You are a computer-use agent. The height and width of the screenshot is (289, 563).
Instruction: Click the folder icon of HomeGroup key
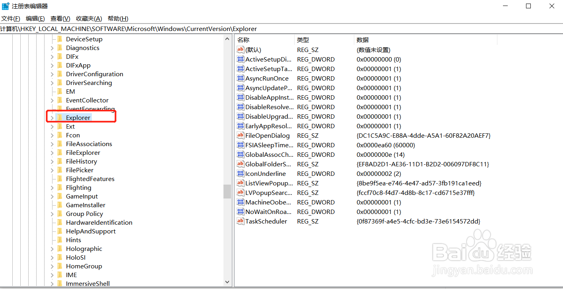pyautogui.click(x=60, y=266)
